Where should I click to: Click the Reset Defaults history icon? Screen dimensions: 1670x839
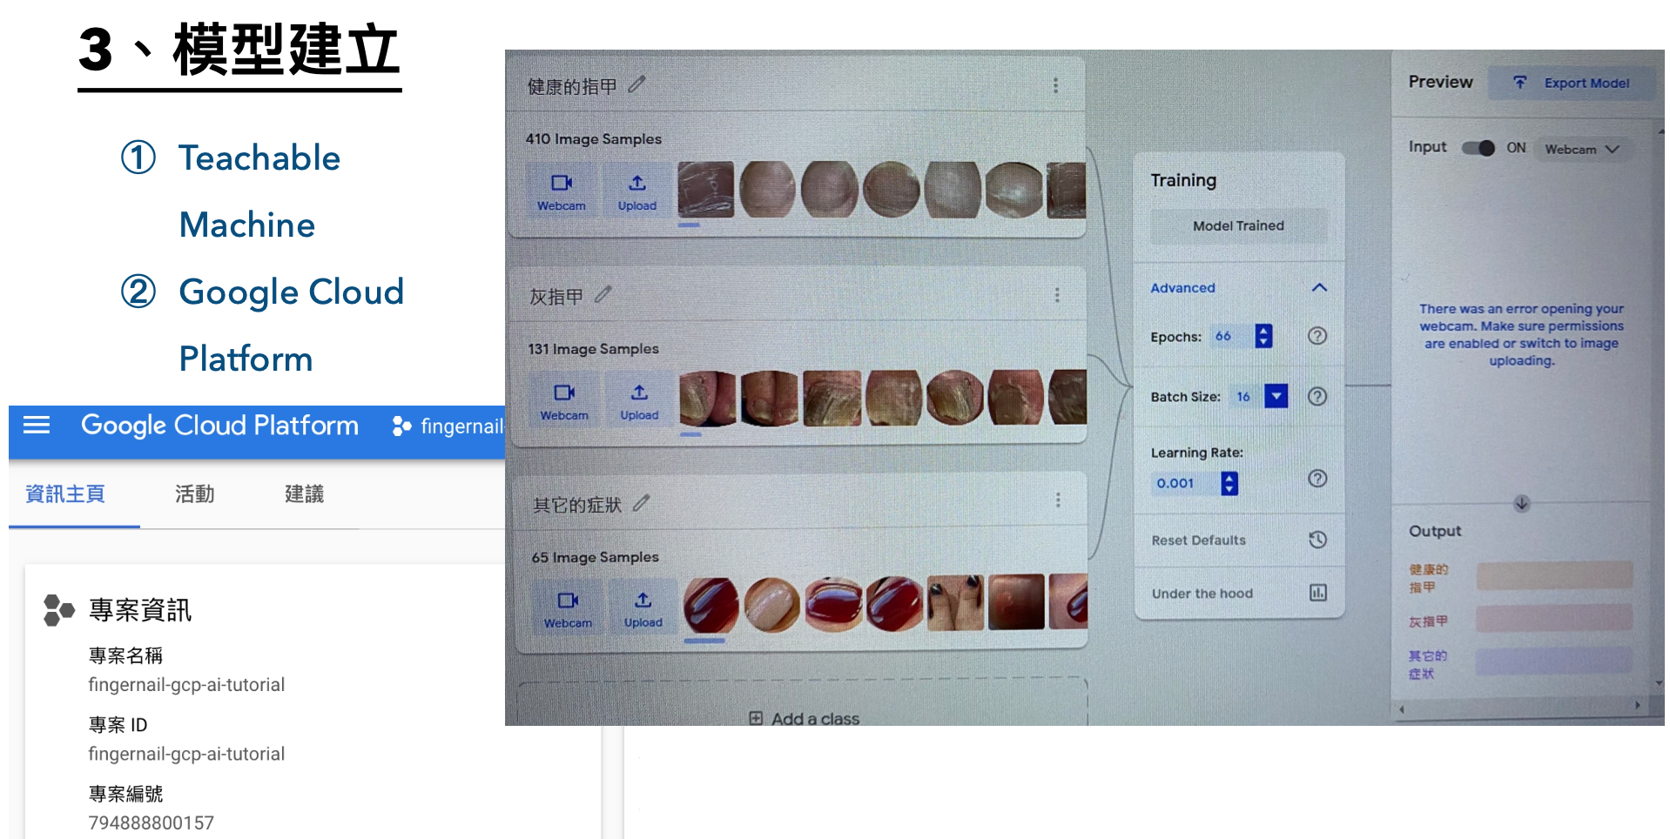1317,540
